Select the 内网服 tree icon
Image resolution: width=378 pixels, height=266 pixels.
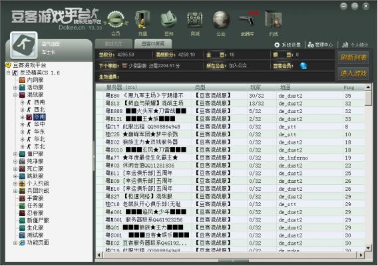[x=22, y=80]
